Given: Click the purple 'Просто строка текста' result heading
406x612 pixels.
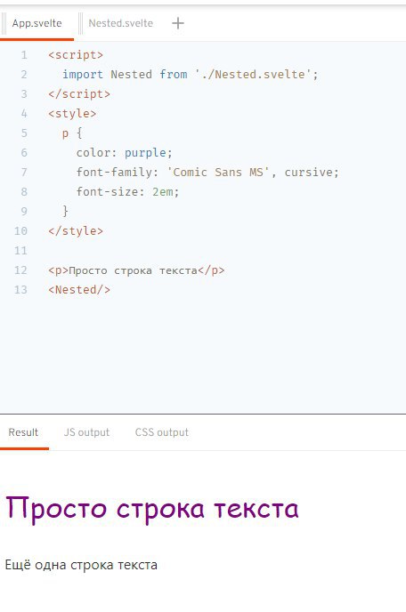Looking at the screenshot, I should pos(152,510).
